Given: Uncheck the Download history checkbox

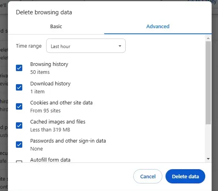Looking at the screenshot, I should point(19,87).
